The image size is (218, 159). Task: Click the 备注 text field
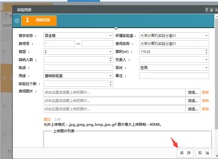pos(174,76)
